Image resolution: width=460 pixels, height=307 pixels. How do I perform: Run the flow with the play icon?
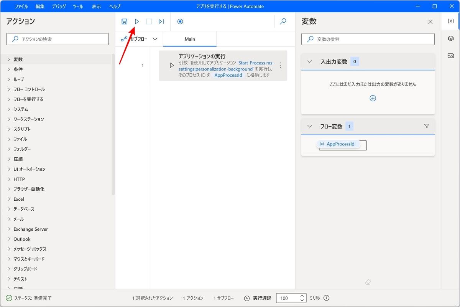click(x=137, y=21)
